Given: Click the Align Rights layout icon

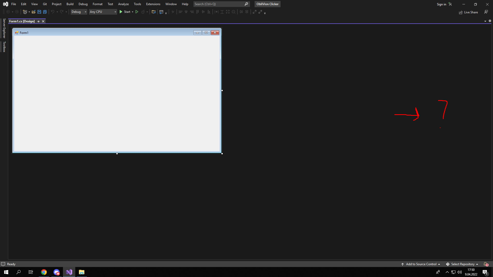Looking at the screenshot, I should pyautogui.click(x=192, y=12).
